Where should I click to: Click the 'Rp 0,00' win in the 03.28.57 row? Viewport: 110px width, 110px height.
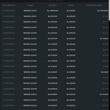(106, 55)
